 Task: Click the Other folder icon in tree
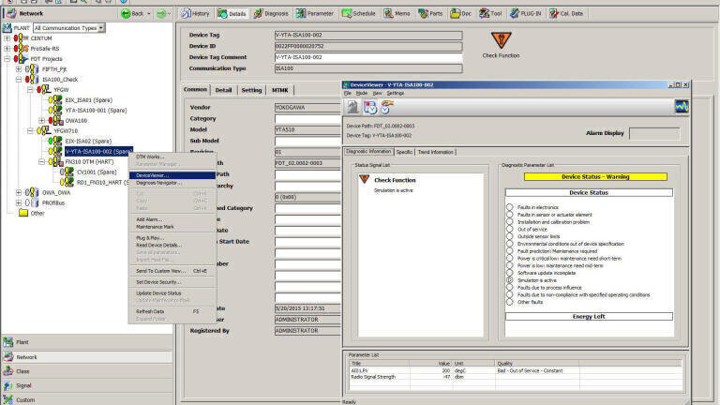tap(22, 213)
